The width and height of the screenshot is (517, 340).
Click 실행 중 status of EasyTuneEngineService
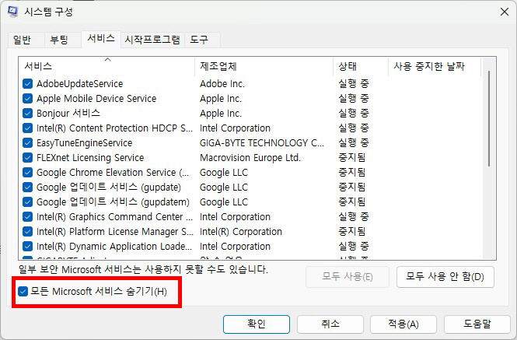point(354,142)
